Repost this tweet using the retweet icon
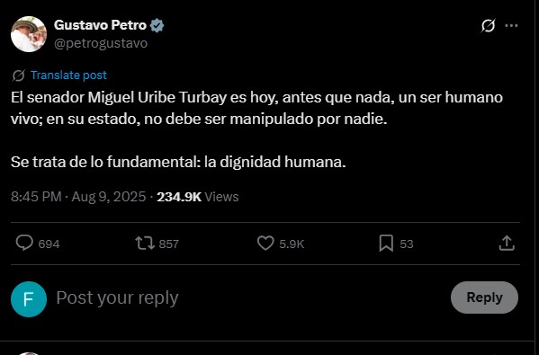 [x=145, y=243]
